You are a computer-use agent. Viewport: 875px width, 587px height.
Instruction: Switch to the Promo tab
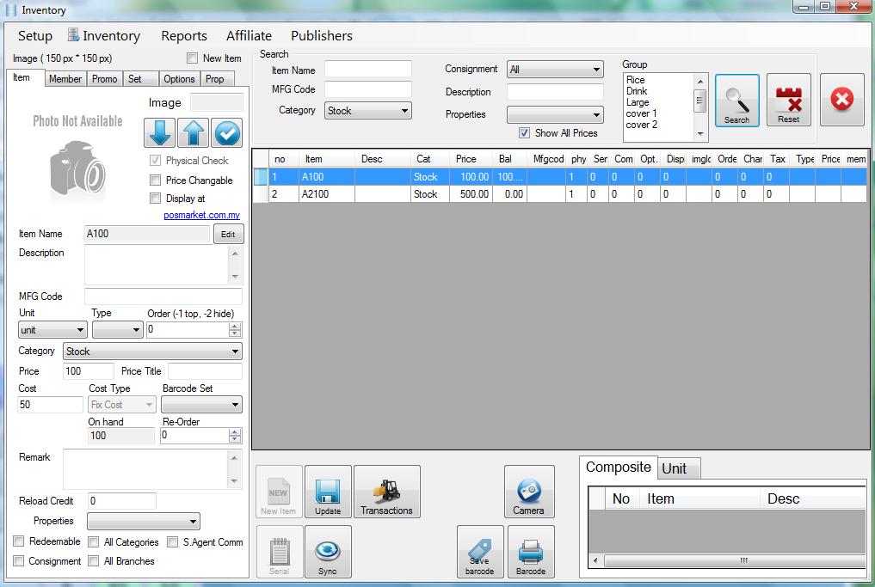(x=104, y=79)
